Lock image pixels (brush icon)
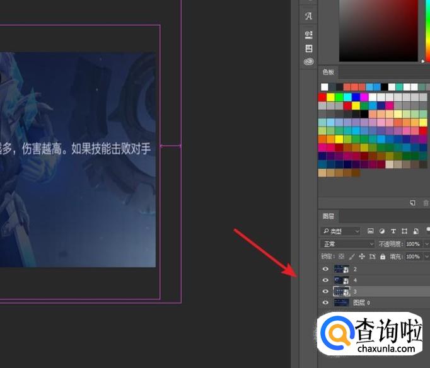This screenshot has height=368, width=430. tap(352, 256)
